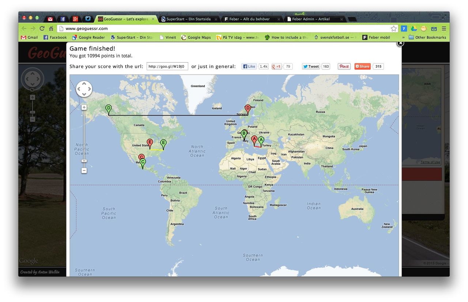Close the GeoGuessr tab
This screenshot has height=302, width=468.
pyautogui.click(x=153, y=19)
